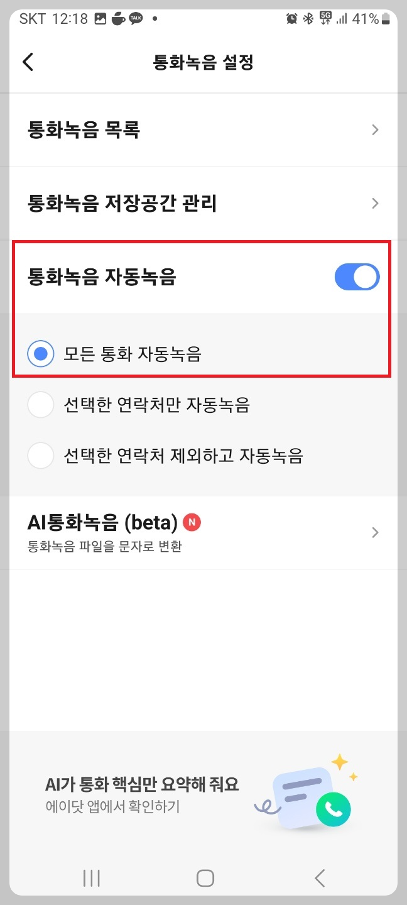
Task: Open recent apps from navigation bar
Action: point(91,878)
